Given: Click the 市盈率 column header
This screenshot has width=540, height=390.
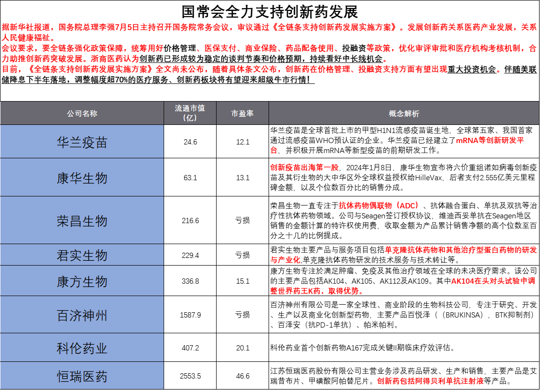Looking at the screenshot, I should (x=242, y=113).
